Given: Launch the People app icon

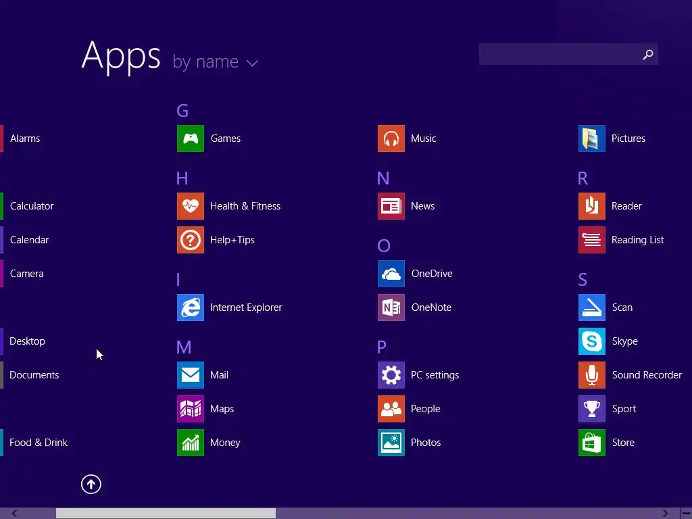Looking at the screenshot, I should [x=391, y=409].
